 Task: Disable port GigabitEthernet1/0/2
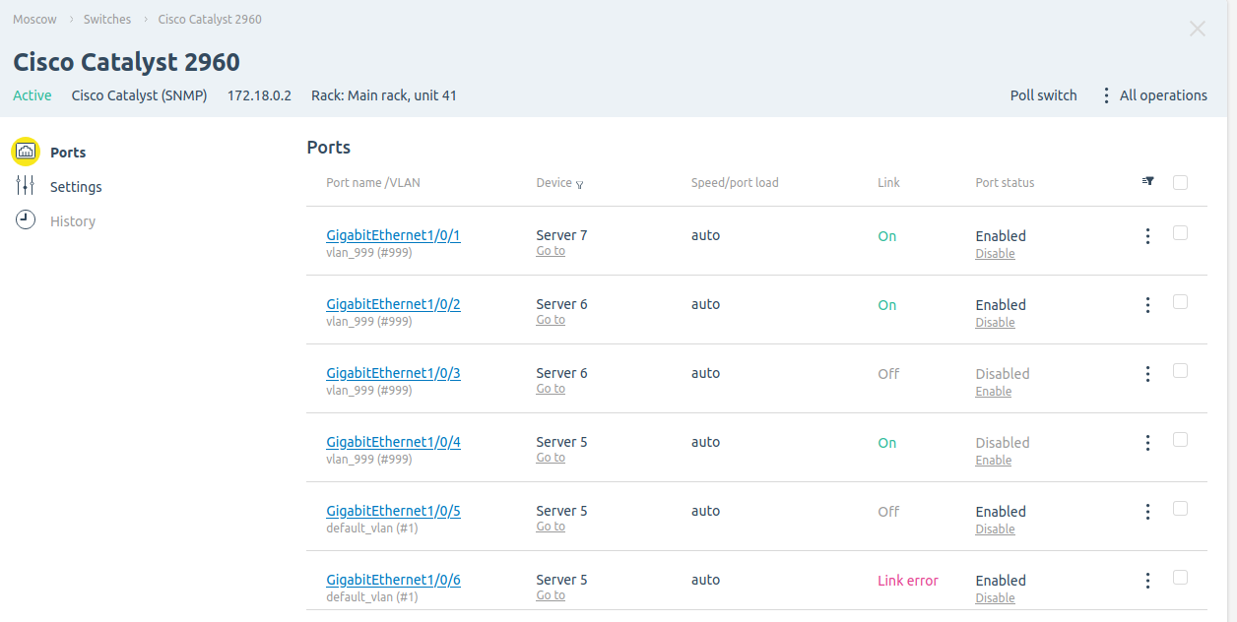click(995, 323)
